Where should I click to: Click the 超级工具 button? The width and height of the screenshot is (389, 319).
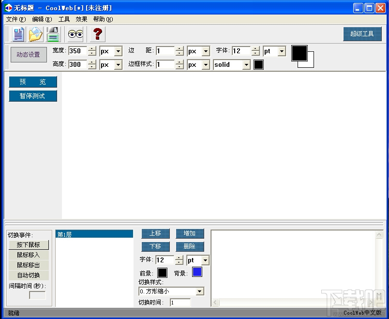[362, 34]
